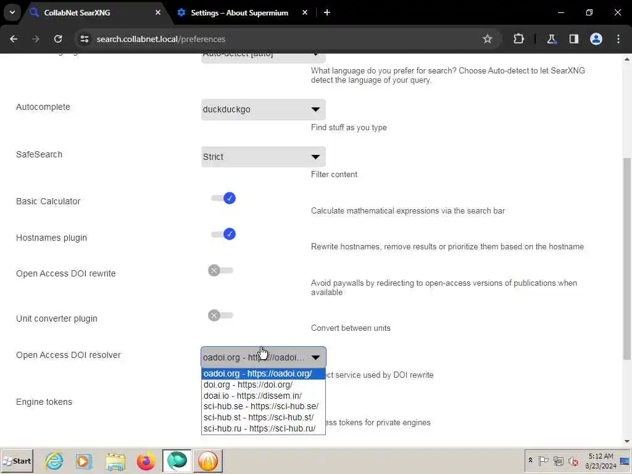Open the tab search chevron button

(12, 12)
